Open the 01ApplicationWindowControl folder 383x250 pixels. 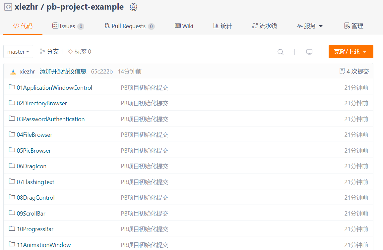(x=54, y=87)
